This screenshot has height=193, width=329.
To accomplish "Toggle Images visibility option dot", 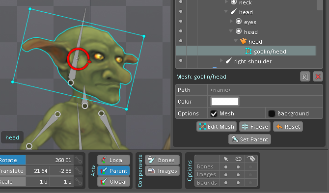I will 238,175.
